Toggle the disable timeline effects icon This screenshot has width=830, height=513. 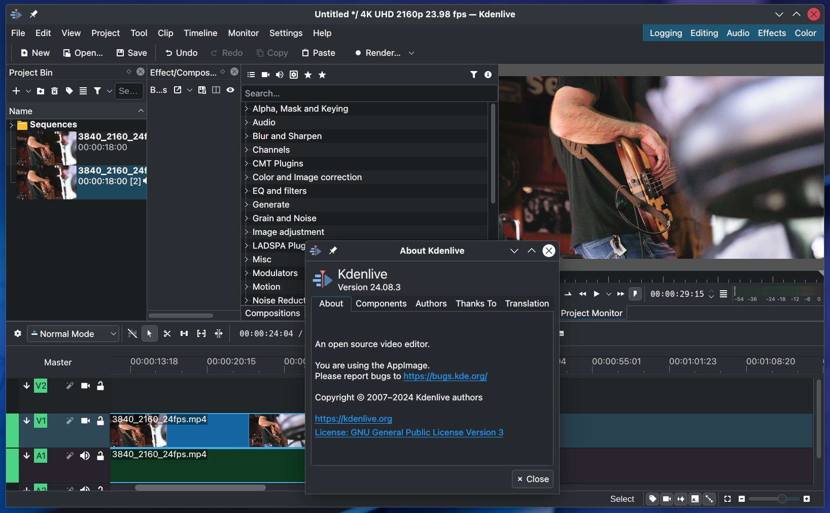coord(132,333)
